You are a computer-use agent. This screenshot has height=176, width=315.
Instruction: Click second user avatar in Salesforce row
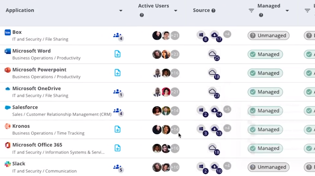pos(166,111)
